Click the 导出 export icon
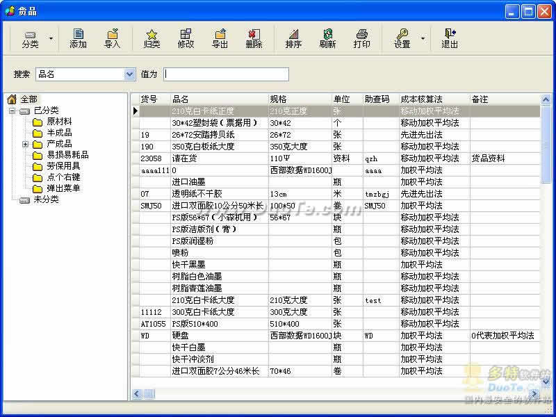 pyautogui.click(x=220, y=40)
